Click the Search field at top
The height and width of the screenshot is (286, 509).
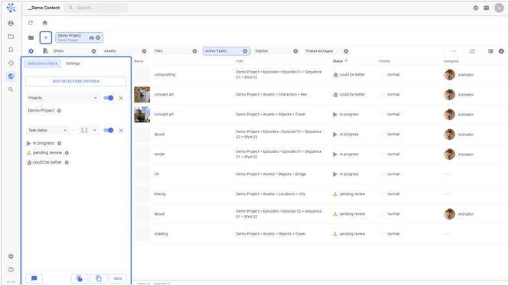click(x=96, y=8)
